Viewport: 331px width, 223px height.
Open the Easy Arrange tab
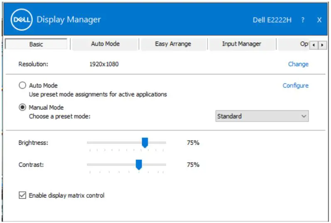pos(173,44)
